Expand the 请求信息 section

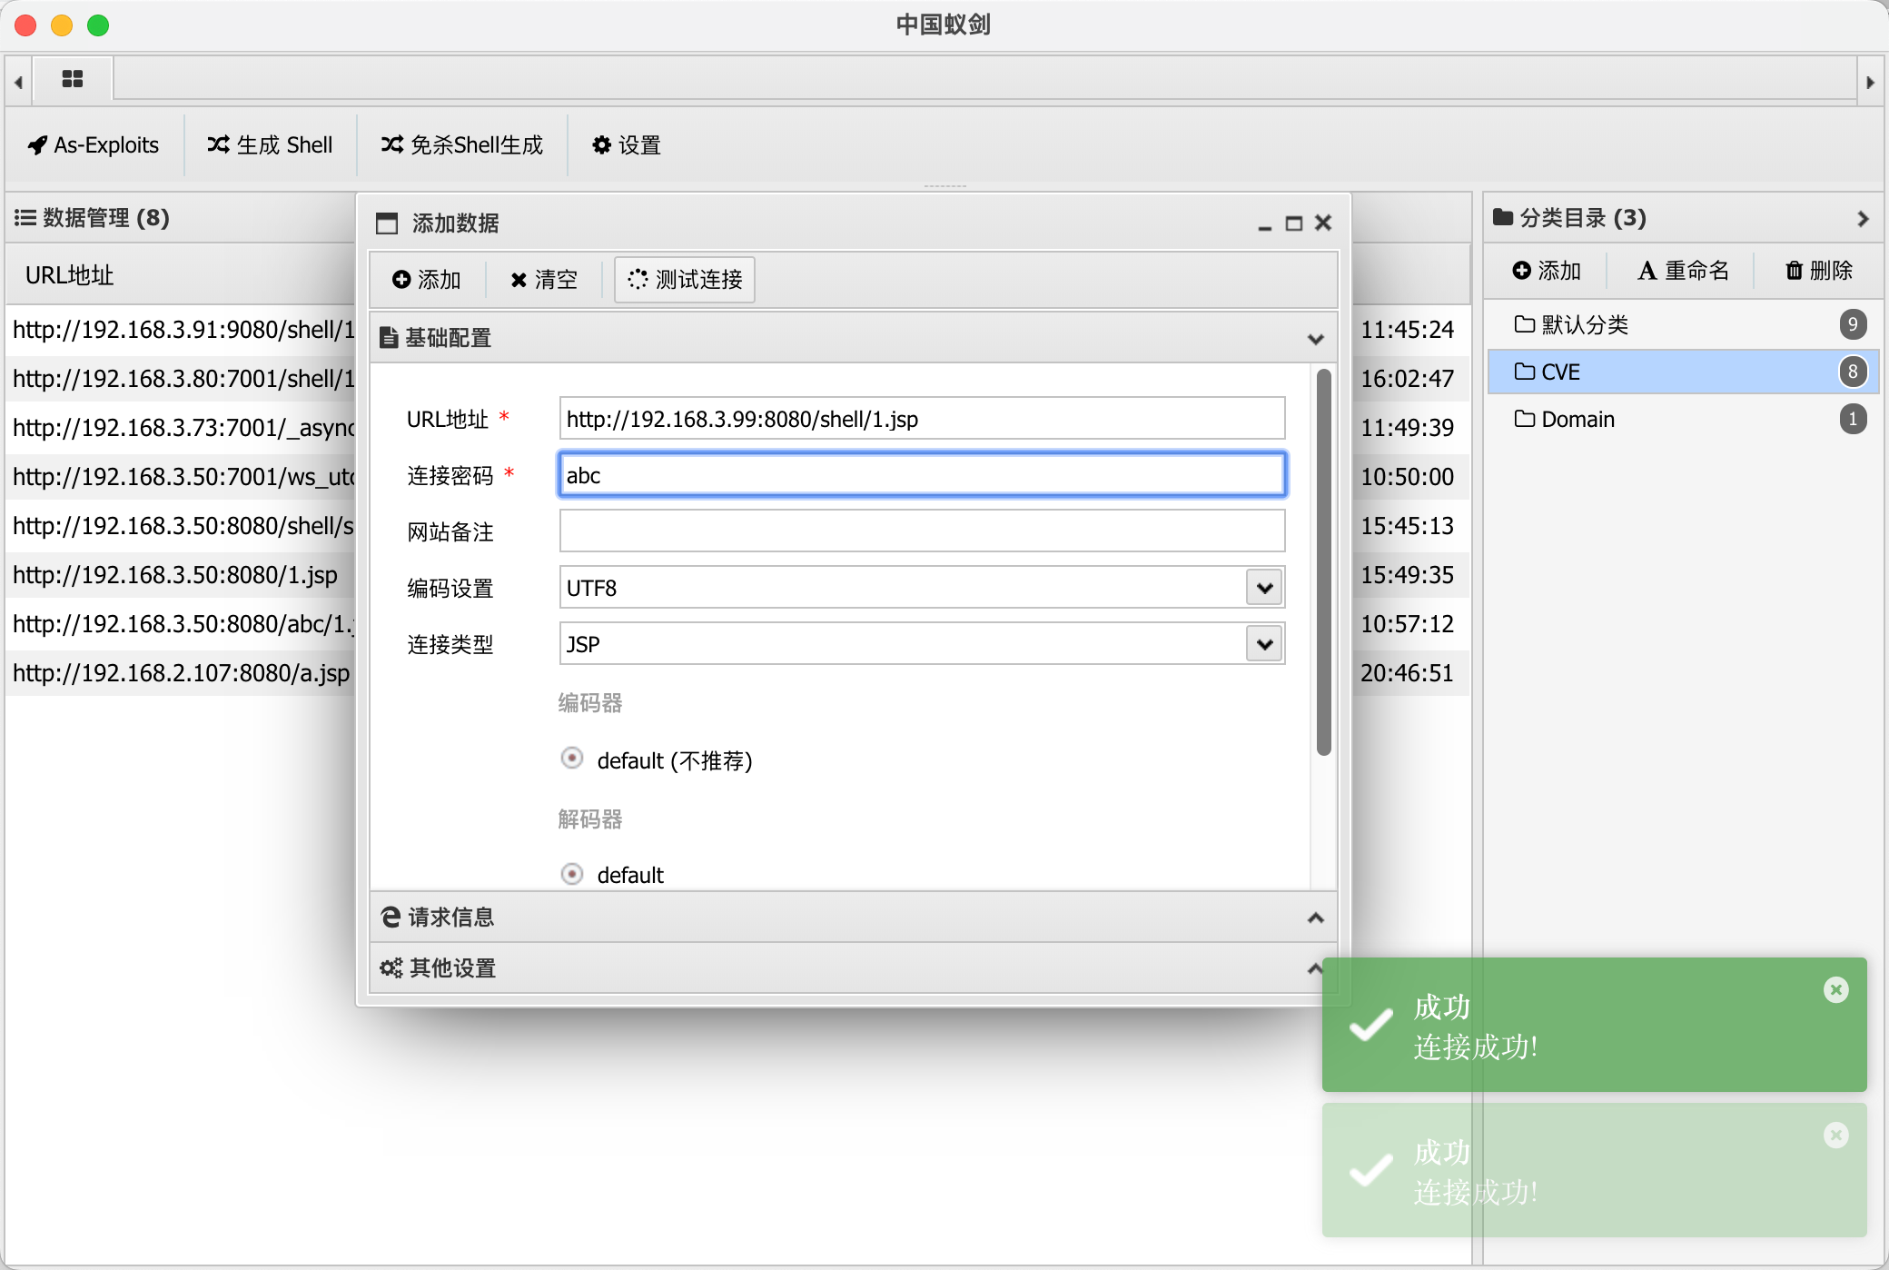[x=1314, y=918]
